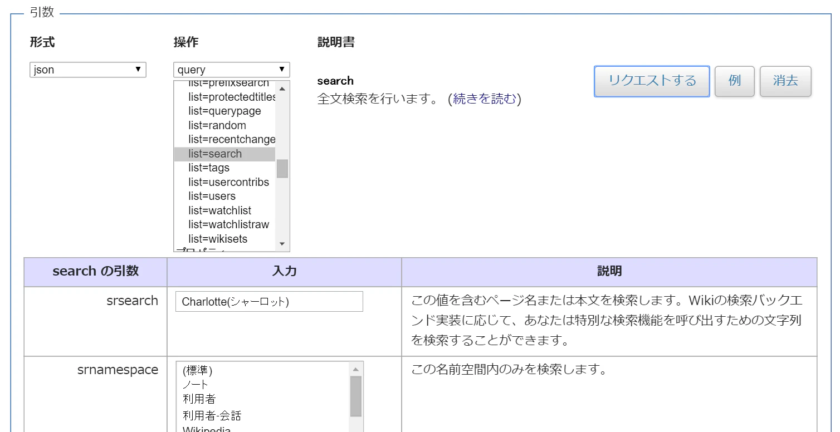Click the srsearch input field
840x432 pixels.
click(269, 302)
